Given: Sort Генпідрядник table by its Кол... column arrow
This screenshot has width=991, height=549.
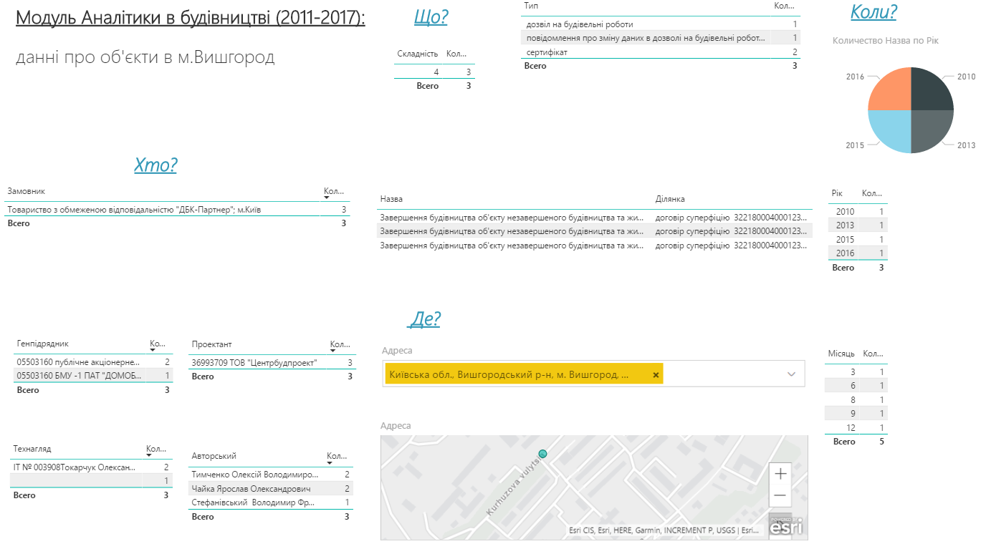Looking at the screenshot, I should (153, 350).
